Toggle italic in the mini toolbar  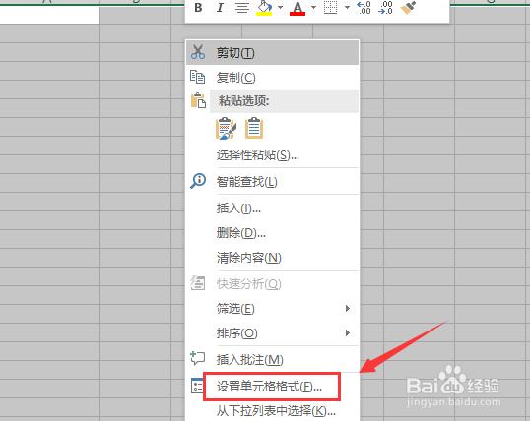(x=220, y=8)
